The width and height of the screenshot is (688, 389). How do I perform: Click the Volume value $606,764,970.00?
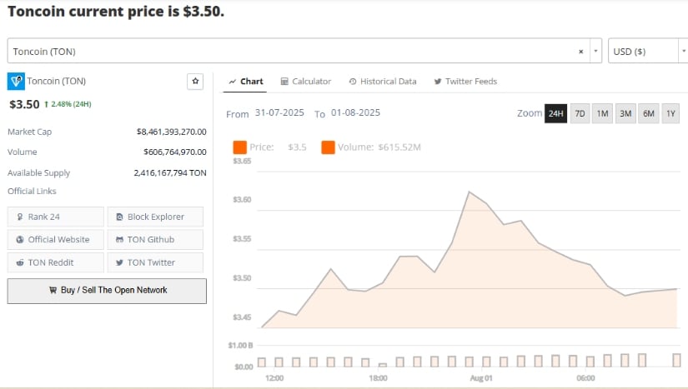pyautogui.click(x=175, y=152)
